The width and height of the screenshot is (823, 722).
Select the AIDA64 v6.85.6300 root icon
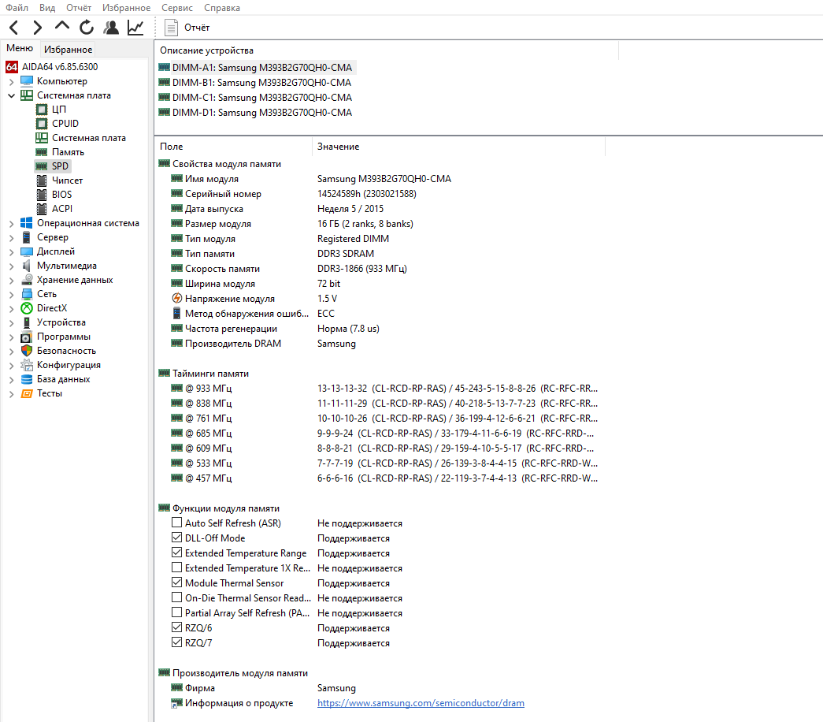(x=12, y=67)
